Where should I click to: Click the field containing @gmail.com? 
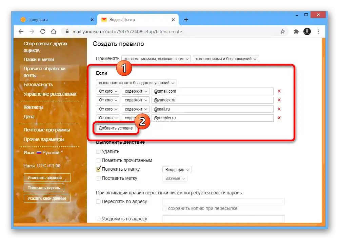click(213, 91)
